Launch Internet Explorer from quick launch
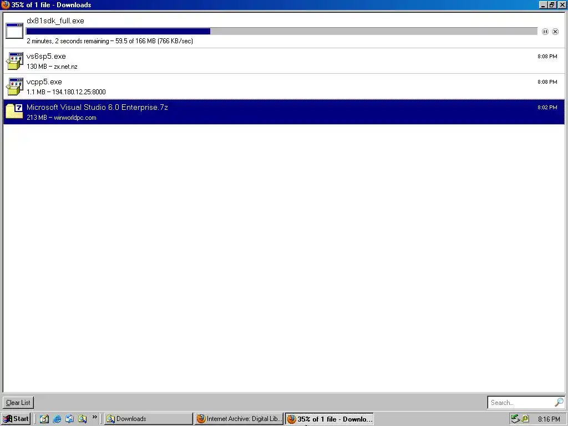The width and height of the screenshot is (568, 426). (x=57, y=419)
